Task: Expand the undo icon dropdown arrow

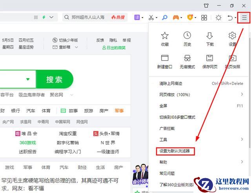Action: (235, 18)
